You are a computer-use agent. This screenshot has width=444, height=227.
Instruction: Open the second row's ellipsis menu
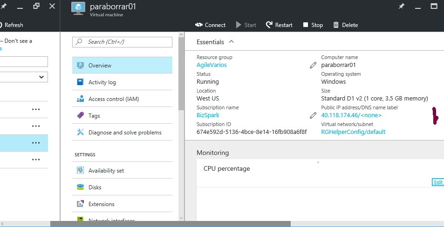tap(36, 126)
